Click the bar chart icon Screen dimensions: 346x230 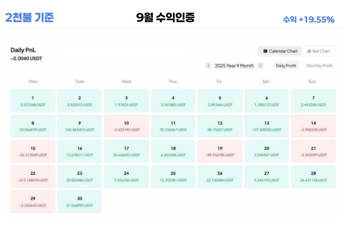click(309, 51)
